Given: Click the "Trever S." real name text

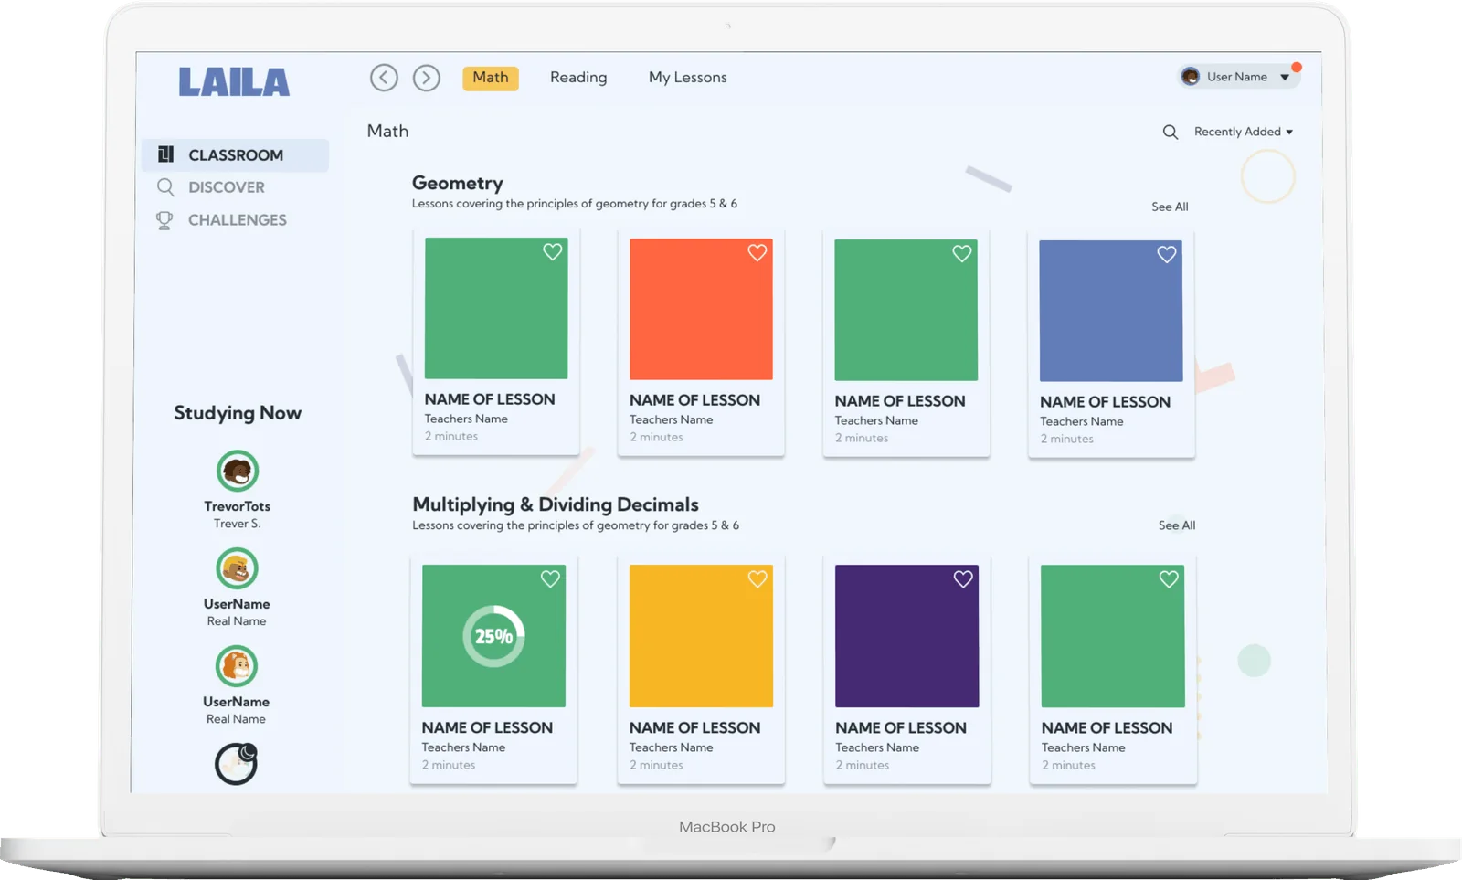Looking at the screenshot, I should [x=238, y=524].
